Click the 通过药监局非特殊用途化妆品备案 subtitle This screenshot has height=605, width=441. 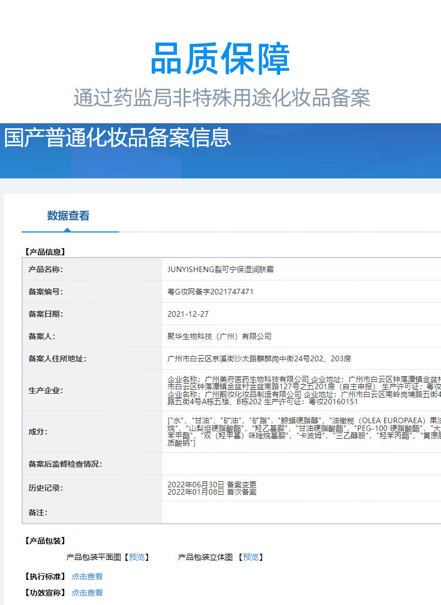(x=222, y=98)
